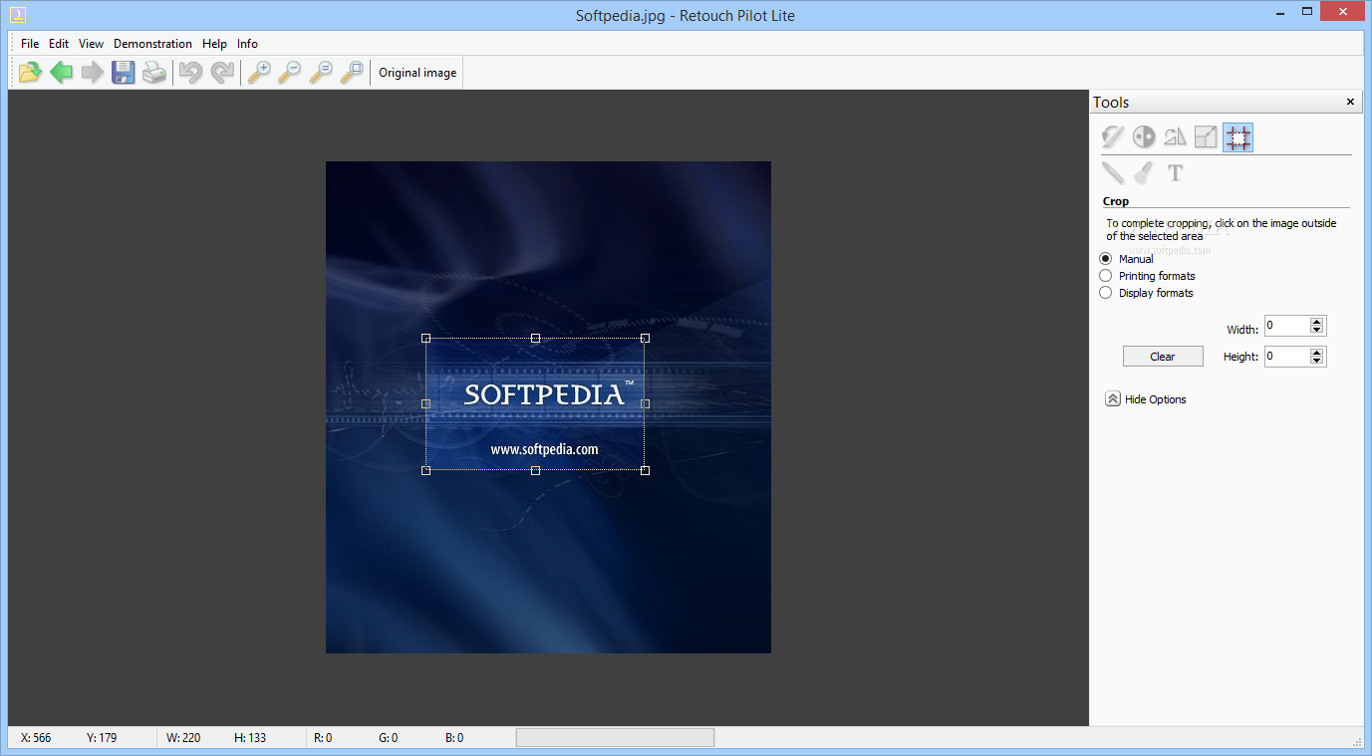The width and height of the screenshot is (1372, 756).
Task: Click the W: 220 status bar value
Action: (x=183, y=738)
